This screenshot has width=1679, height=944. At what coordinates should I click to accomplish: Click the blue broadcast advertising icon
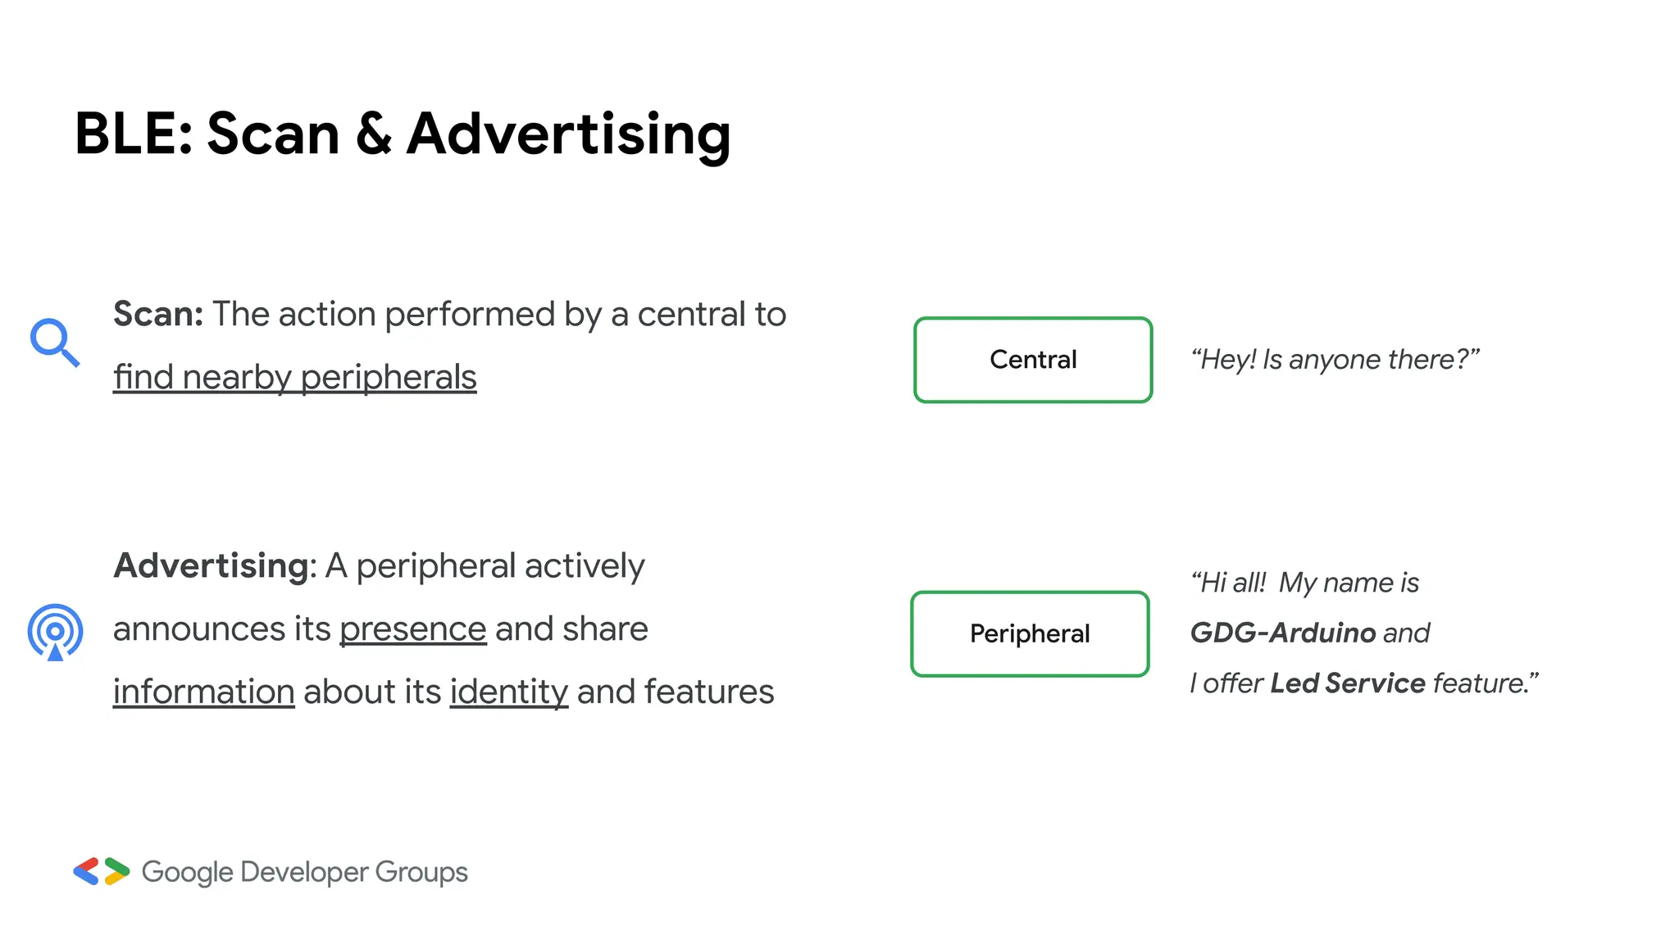pos(55,632)
